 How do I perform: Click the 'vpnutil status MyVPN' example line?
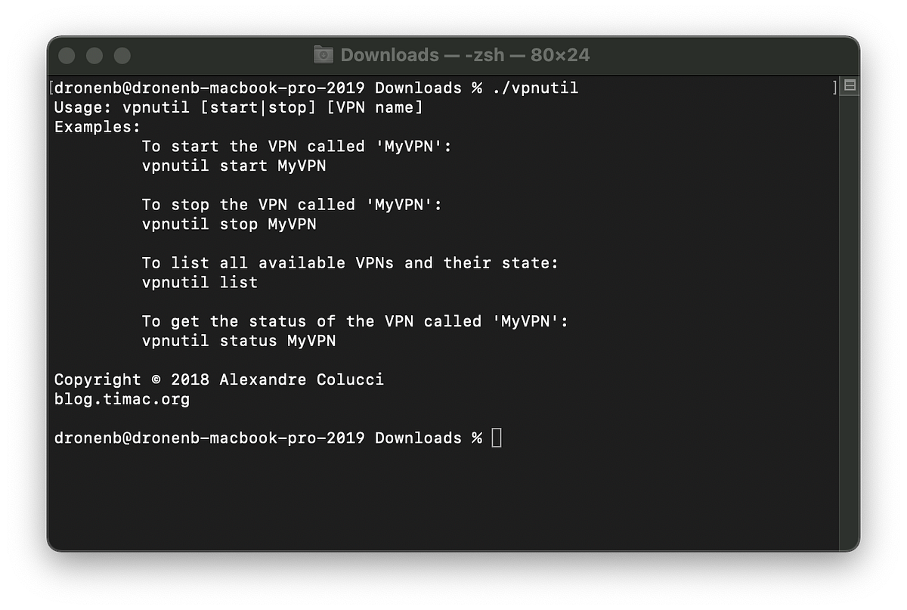pyautogui.click(x=239, y=341)
